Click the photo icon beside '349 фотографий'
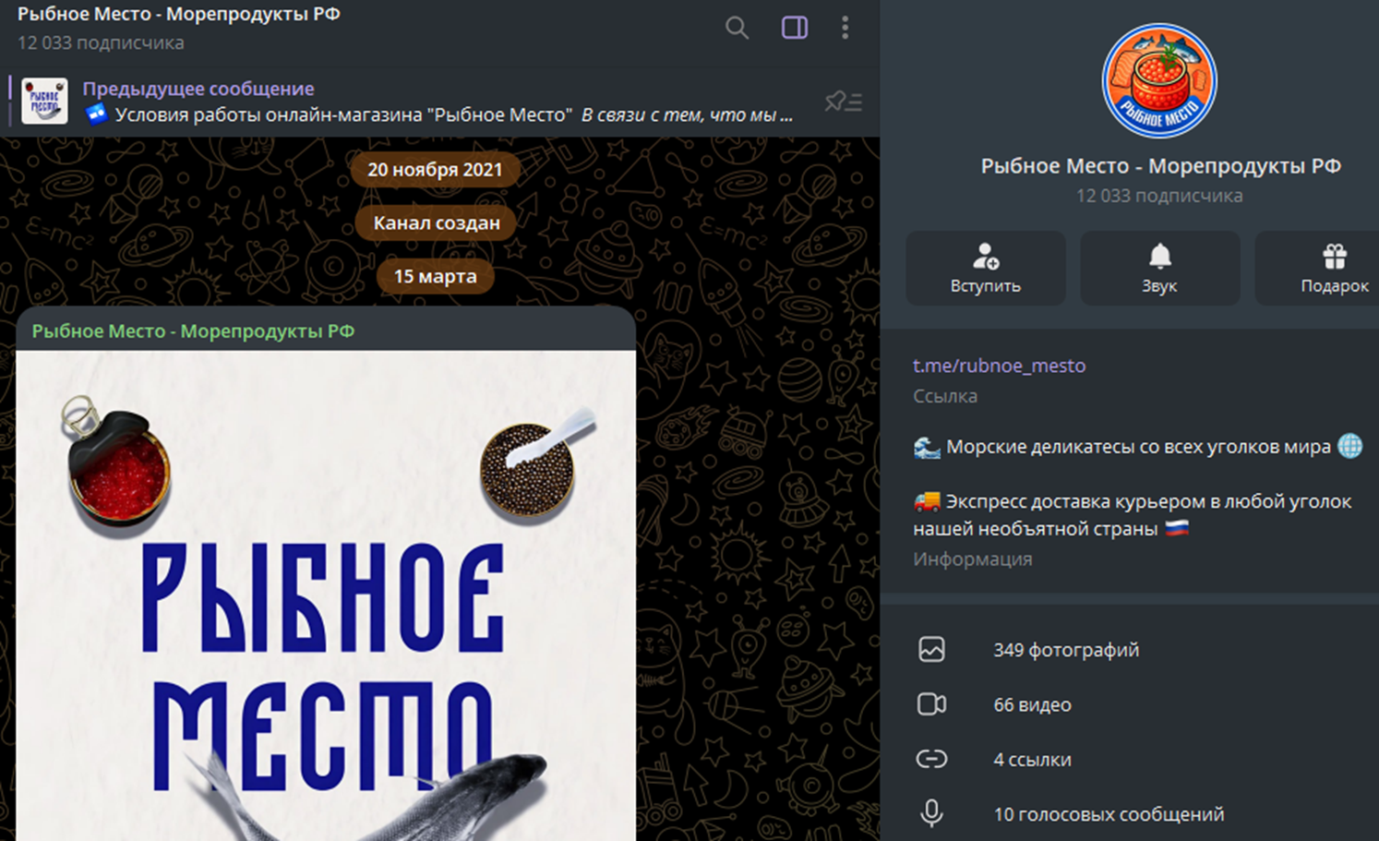Screen dimensions: 1379x841 tap(931, 650)
